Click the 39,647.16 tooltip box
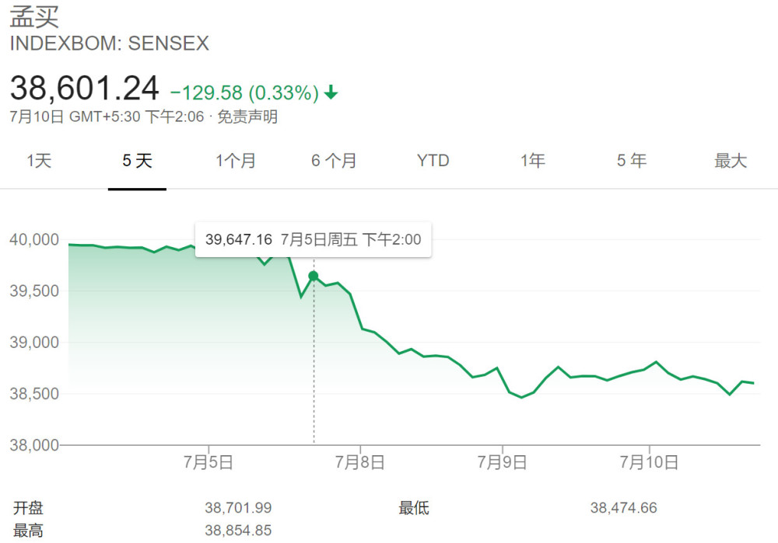This screenshot has width=778, height=543. [x=313, y=240]
